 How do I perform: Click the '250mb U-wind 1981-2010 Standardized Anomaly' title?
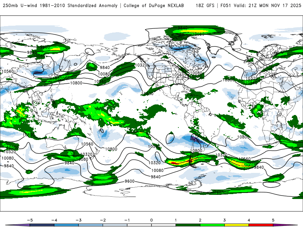[x=60, y=6]
